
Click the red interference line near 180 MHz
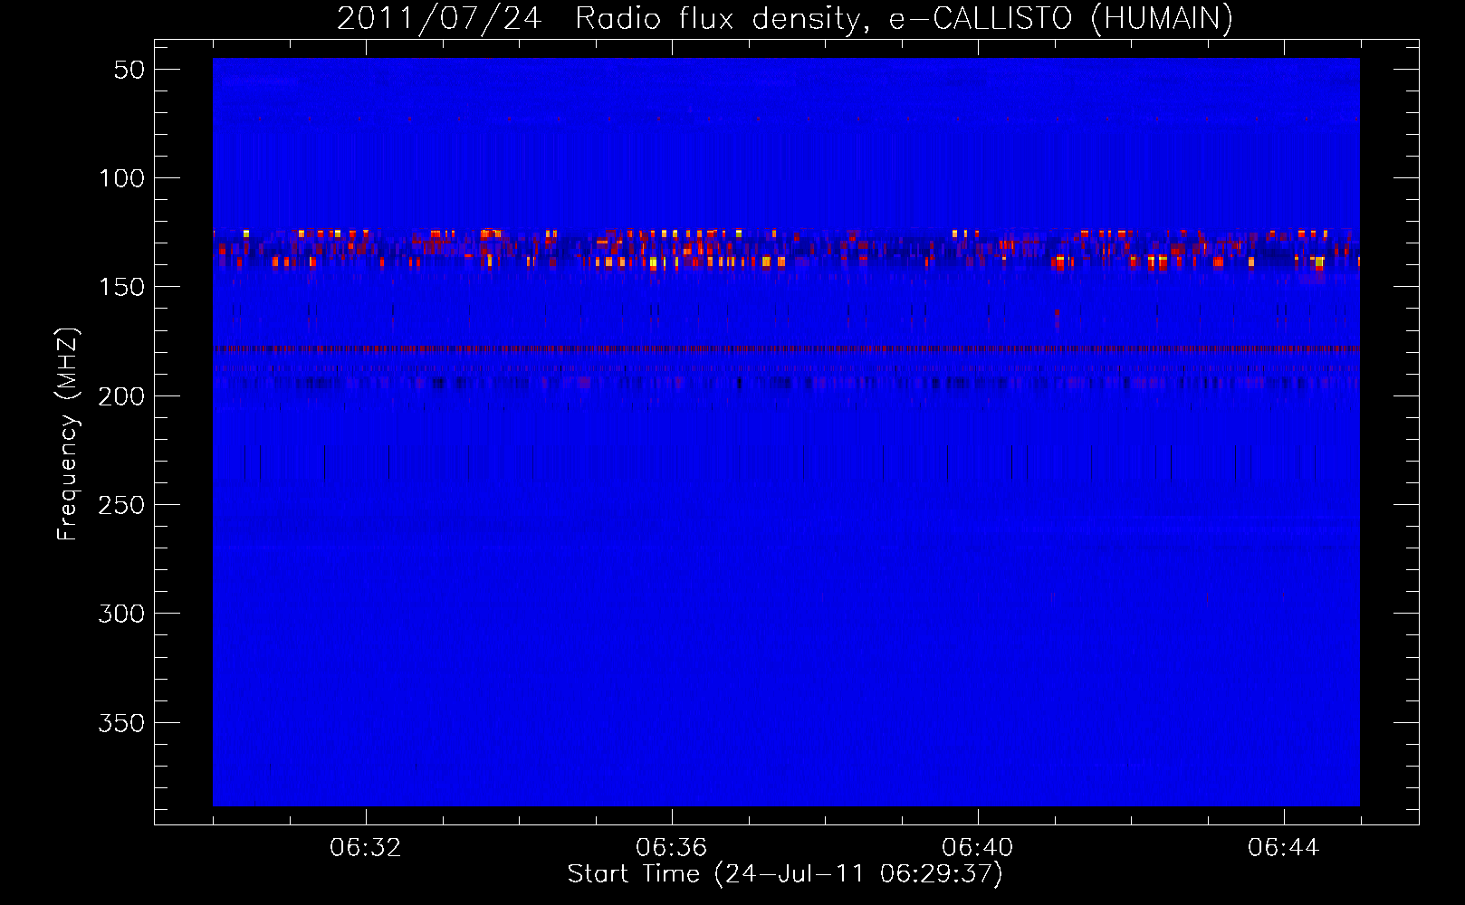786,348
